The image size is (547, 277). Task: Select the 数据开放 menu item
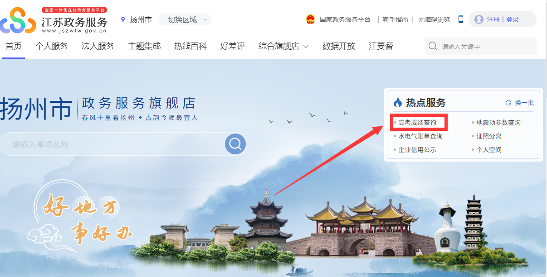pyautogui.click(x=339, y=46)
